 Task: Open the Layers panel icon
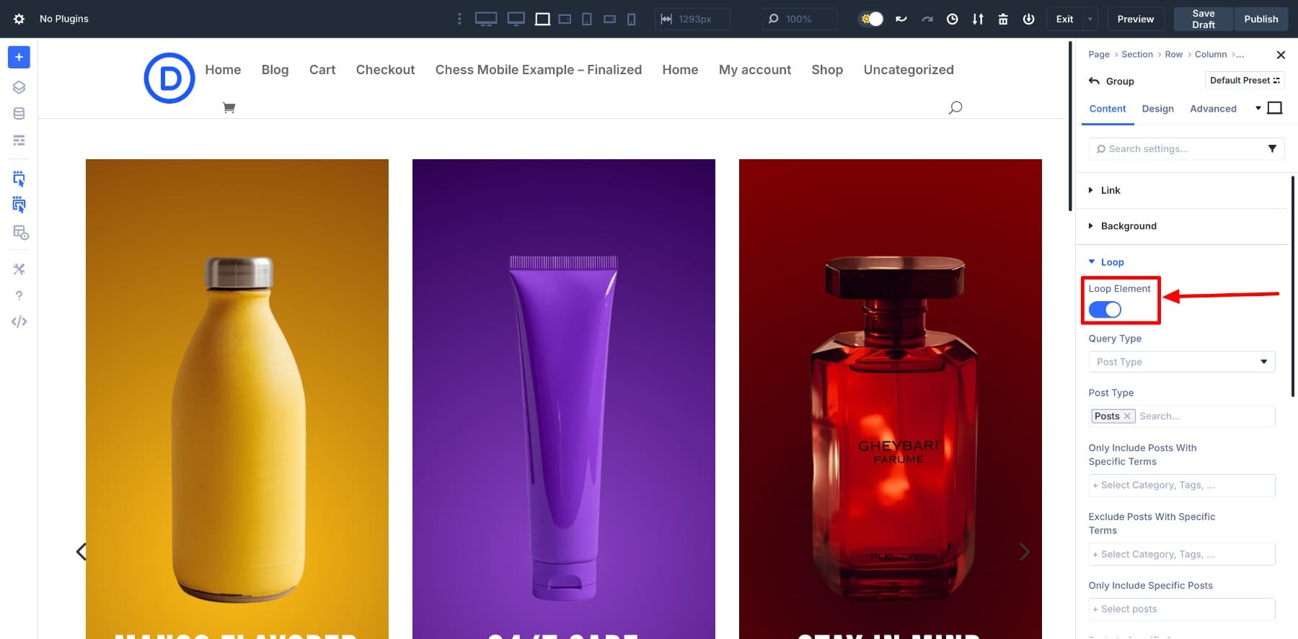point(19,87)
